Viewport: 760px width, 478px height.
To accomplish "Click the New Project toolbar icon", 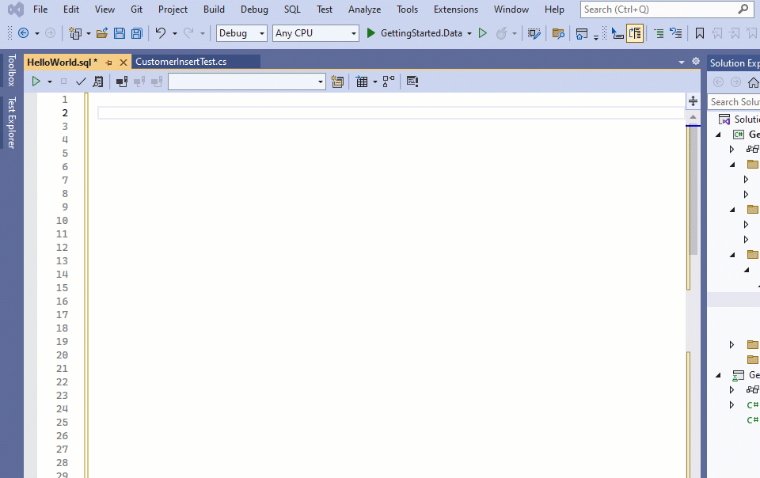I will tap(74, 33).
